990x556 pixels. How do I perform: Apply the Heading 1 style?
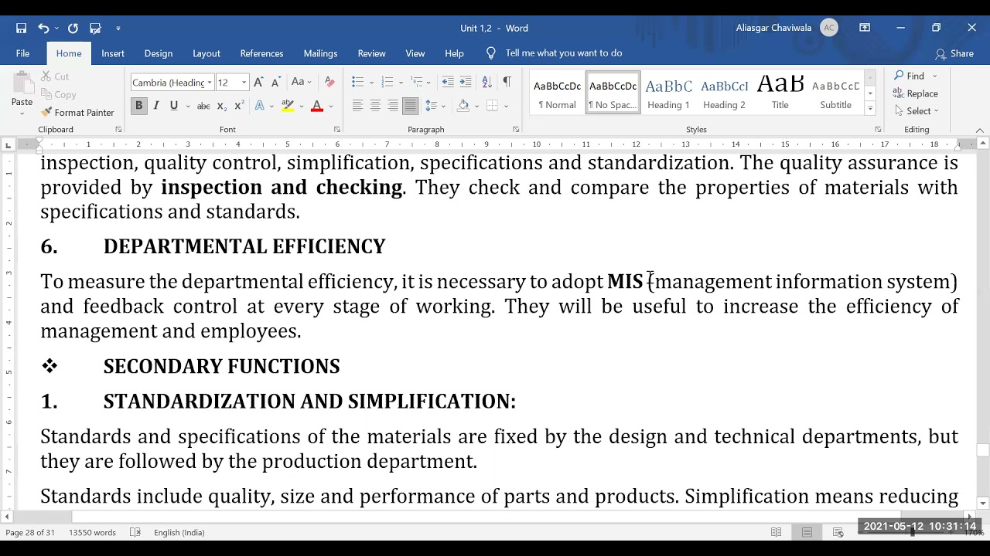pyautogui.click(x=668, y=93)
